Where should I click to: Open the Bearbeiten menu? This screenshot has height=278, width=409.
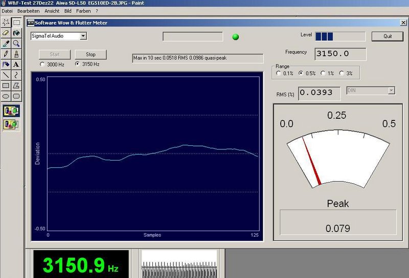tap(29, 11)
